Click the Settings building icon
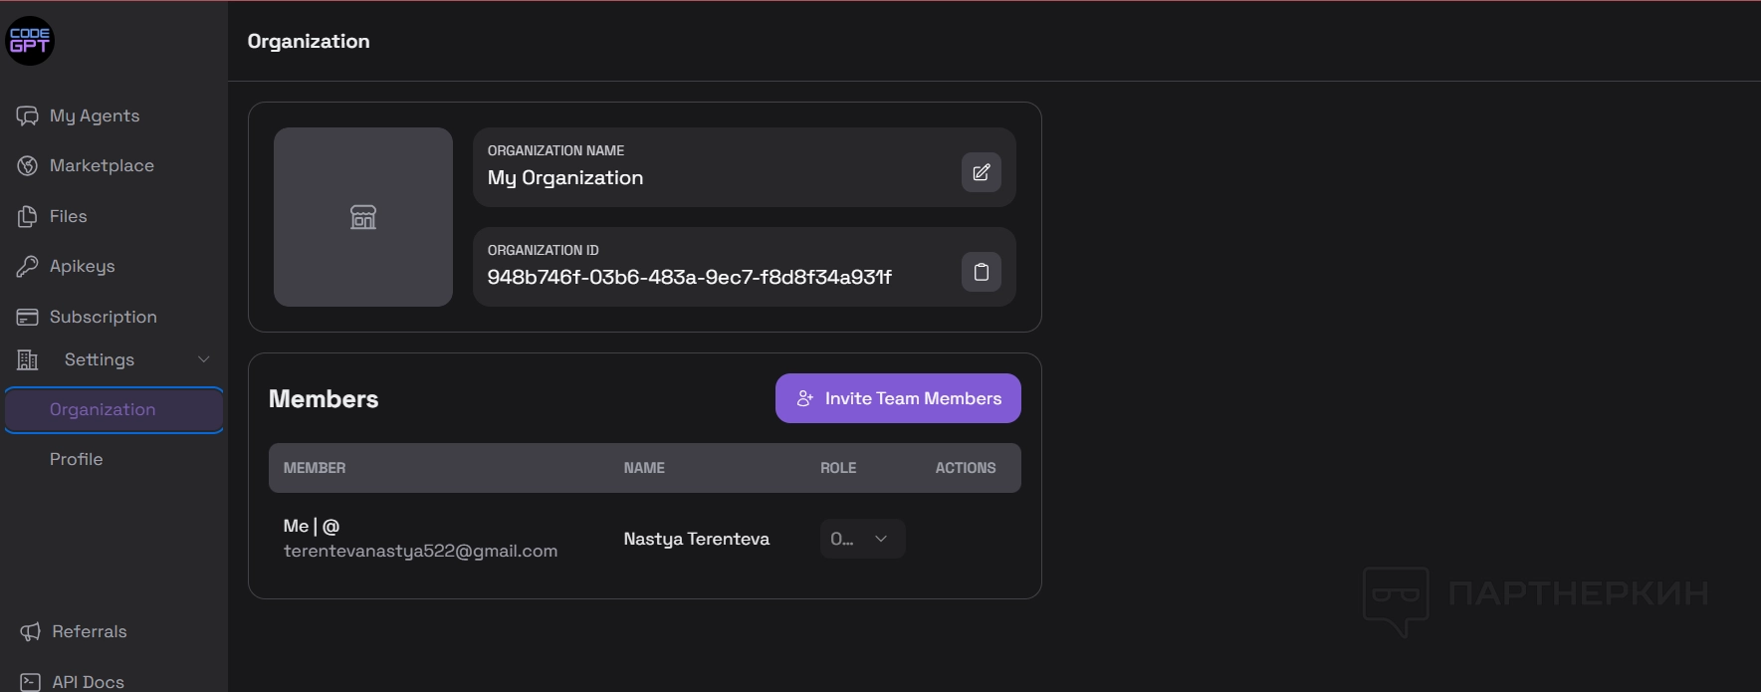 [x=28, y=359]
